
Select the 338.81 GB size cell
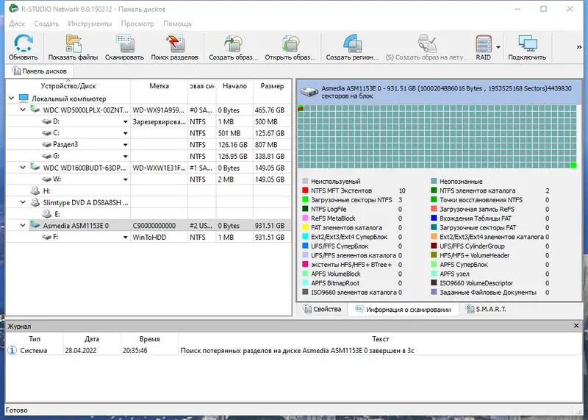[x=272, y=156]
